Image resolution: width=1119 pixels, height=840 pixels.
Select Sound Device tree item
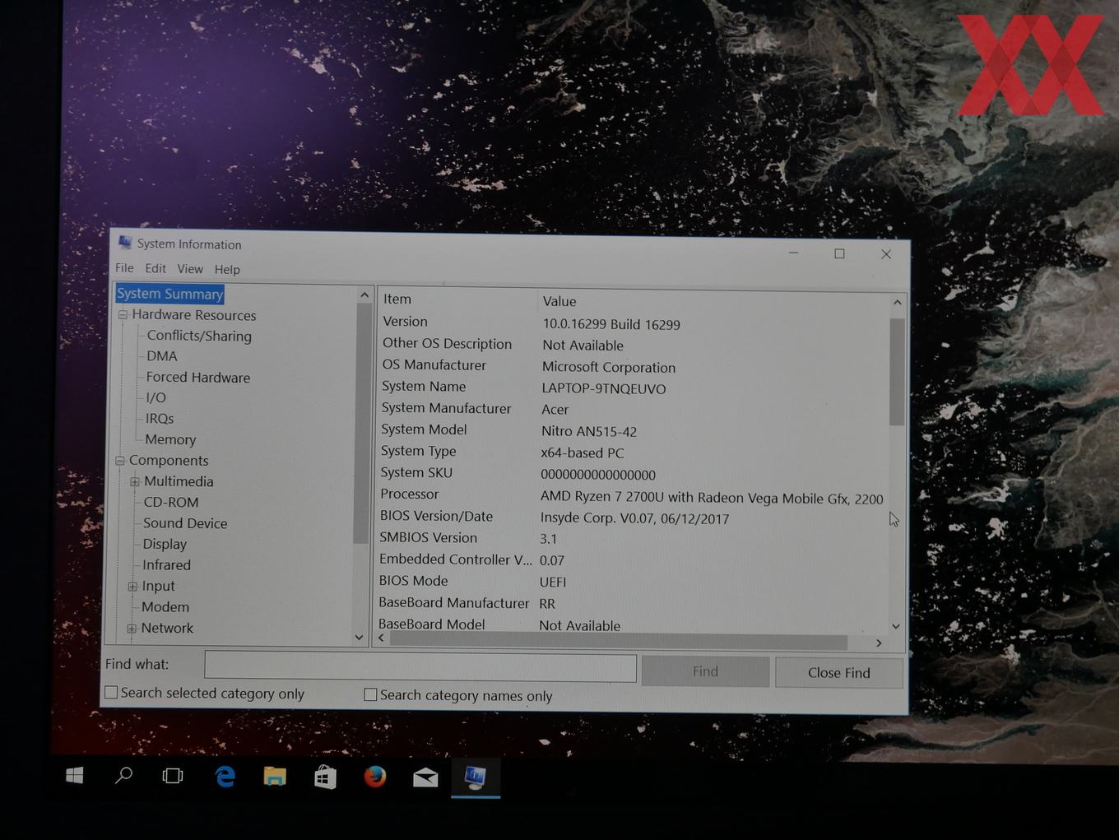[x=185, y=523]
